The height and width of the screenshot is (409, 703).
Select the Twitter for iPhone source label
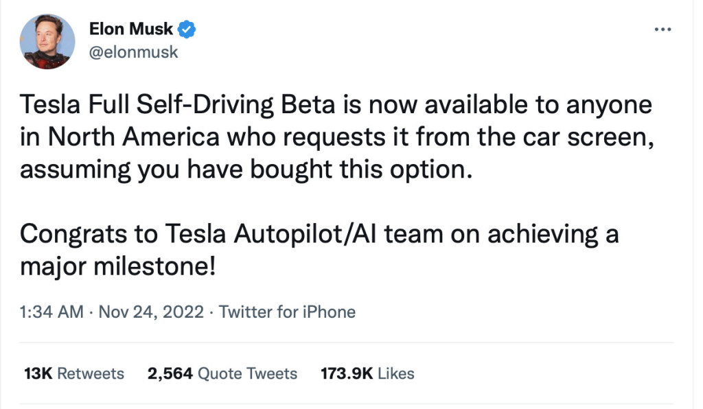point(287,312)
